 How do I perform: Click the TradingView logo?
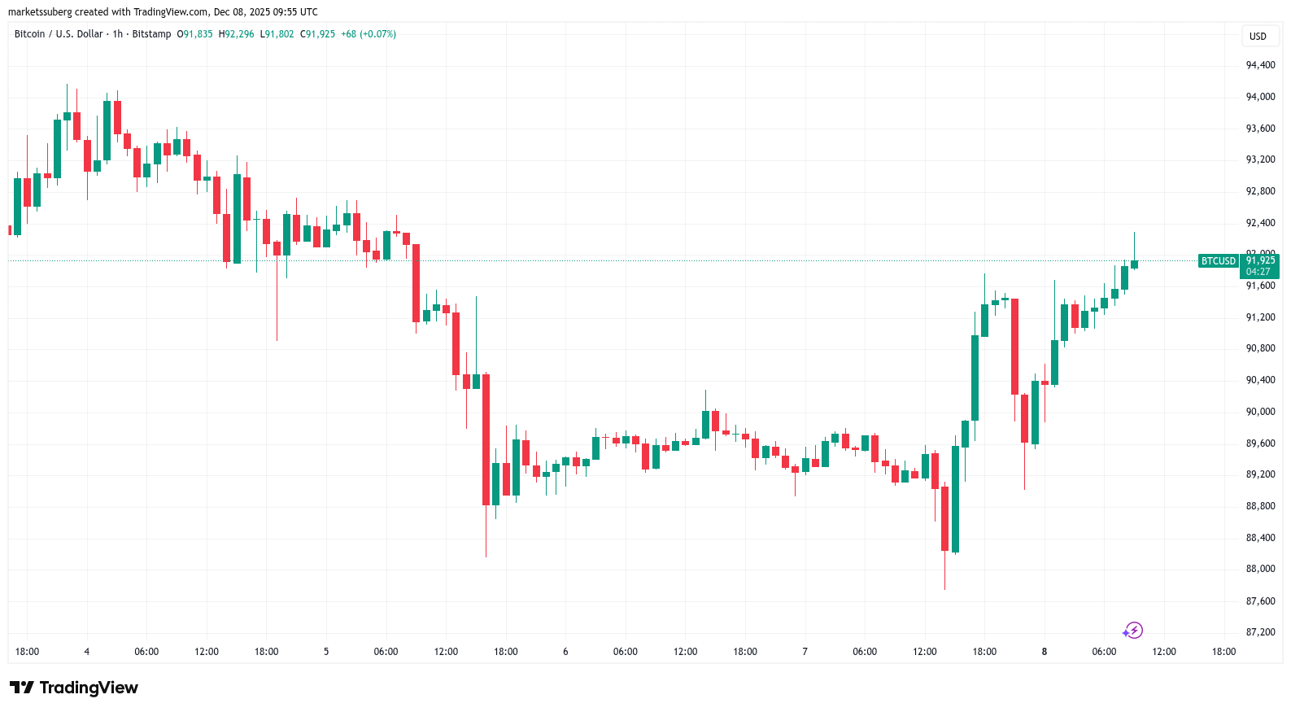point(74,688)
